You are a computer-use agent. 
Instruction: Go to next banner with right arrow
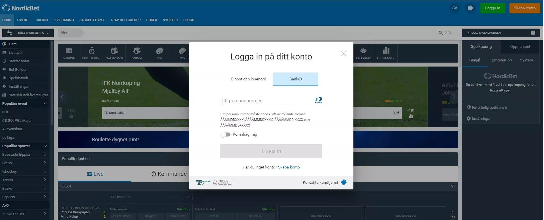(x=454, y=97)
